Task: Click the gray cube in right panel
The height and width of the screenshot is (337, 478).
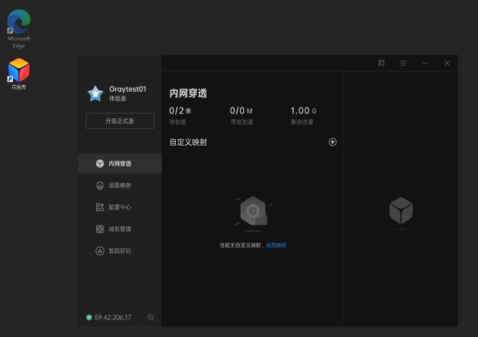Action: tap(401, 211)
